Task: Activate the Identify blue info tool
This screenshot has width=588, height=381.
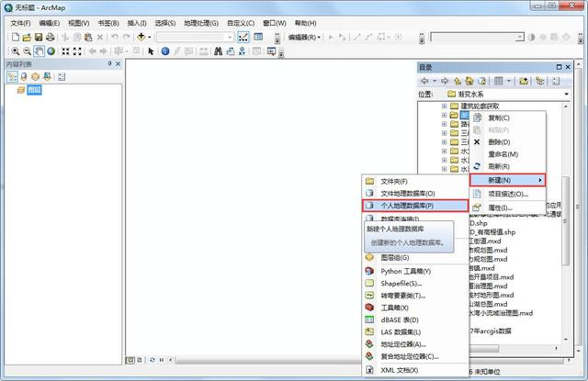Action: point(165,51)
